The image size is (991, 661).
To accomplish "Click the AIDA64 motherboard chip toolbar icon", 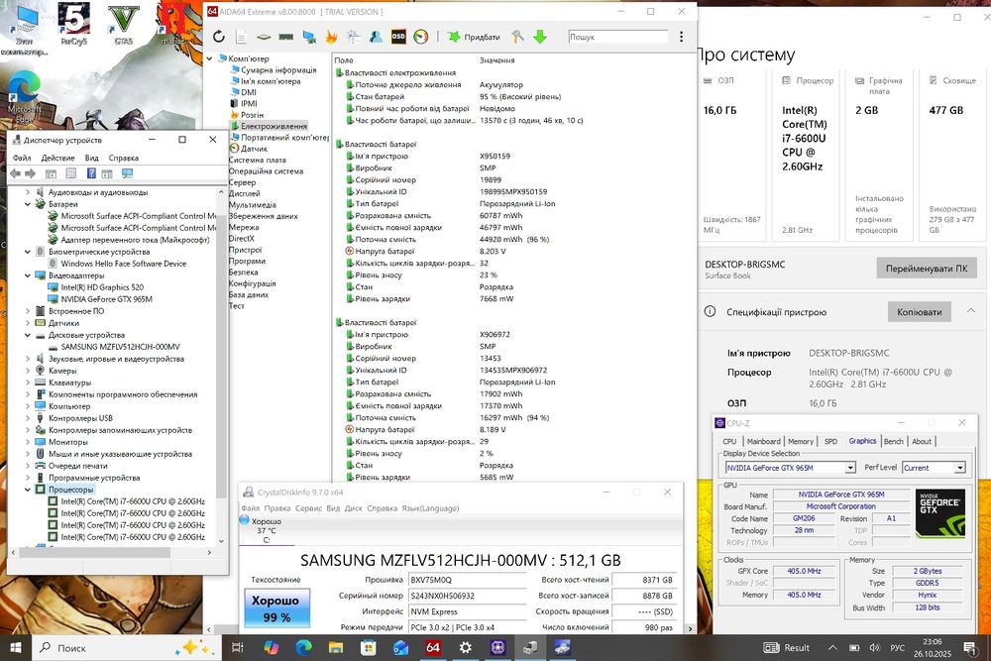I will (x=264, y=37).
